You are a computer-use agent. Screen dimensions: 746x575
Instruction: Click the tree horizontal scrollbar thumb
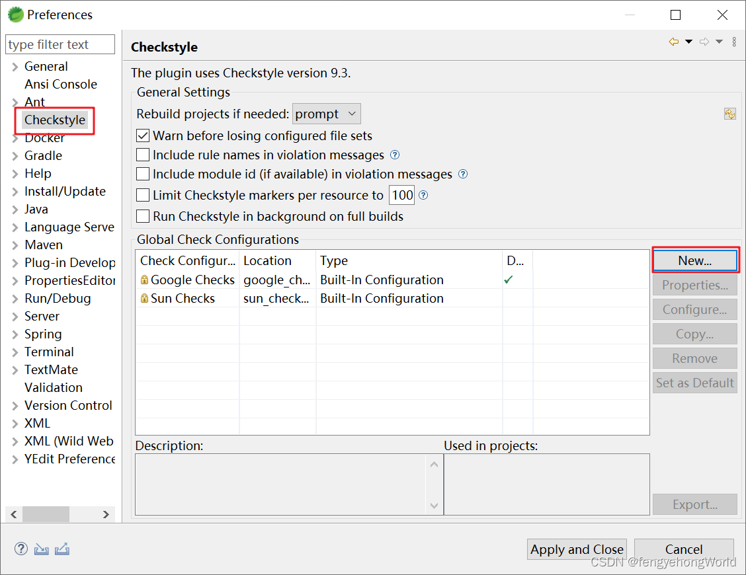[x=46, y=514]
